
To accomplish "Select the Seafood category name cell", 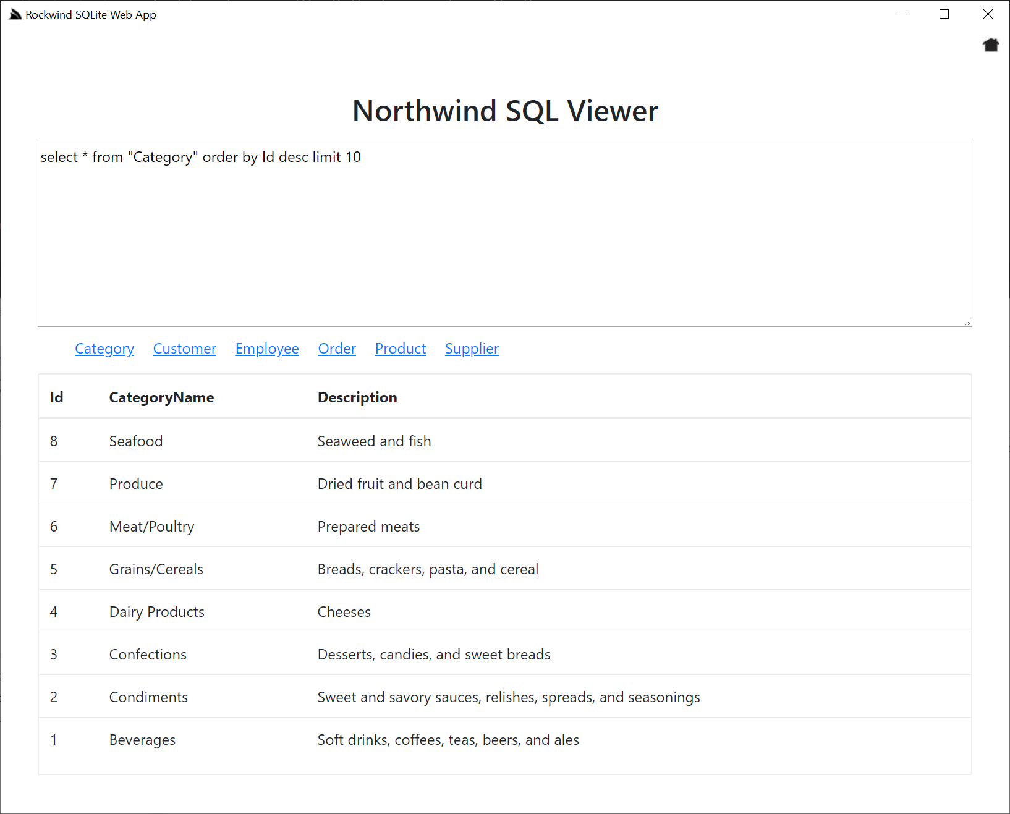I will [136, 441].
